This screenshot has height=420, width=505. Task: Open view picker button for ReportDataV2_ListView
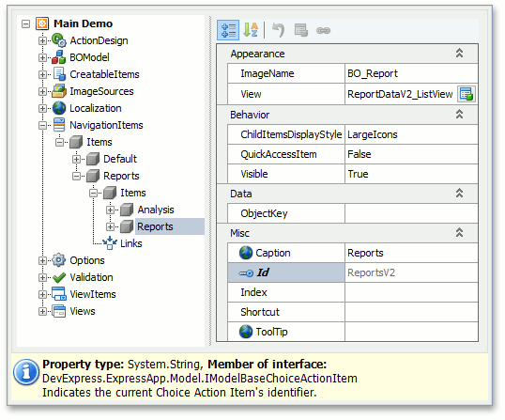(467, 94)
